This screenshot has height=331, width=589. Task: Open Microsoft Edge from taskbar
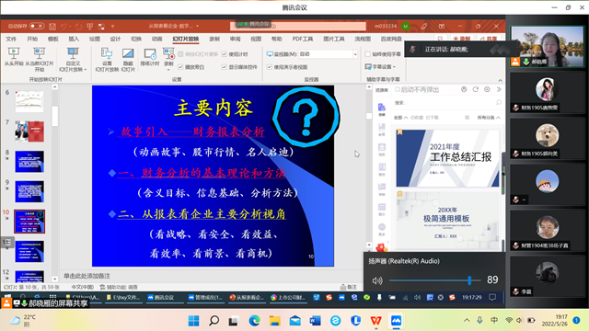point(254,321)
